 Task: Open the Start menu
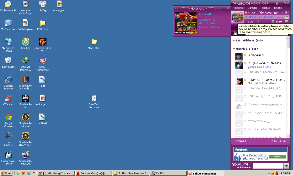(x=6, y=173)
